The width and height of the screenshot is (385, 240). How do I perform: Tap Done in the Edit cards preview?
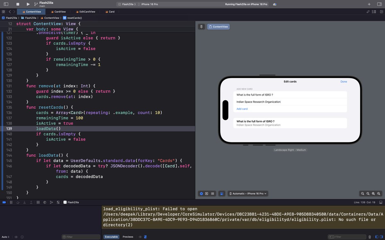(x=344, y=82)
